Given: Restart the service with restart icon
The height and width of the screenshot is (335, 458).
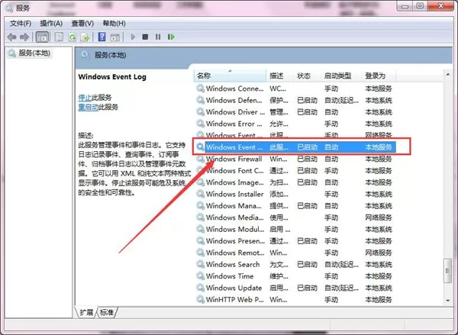Looking at the screenshot, I should [171, 37].
